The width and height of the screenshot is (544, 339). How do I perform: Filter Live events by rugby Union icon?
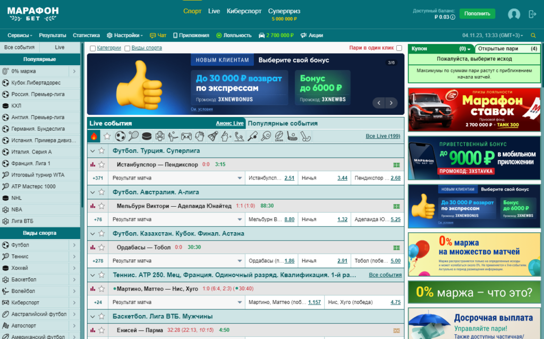[279, 137]
